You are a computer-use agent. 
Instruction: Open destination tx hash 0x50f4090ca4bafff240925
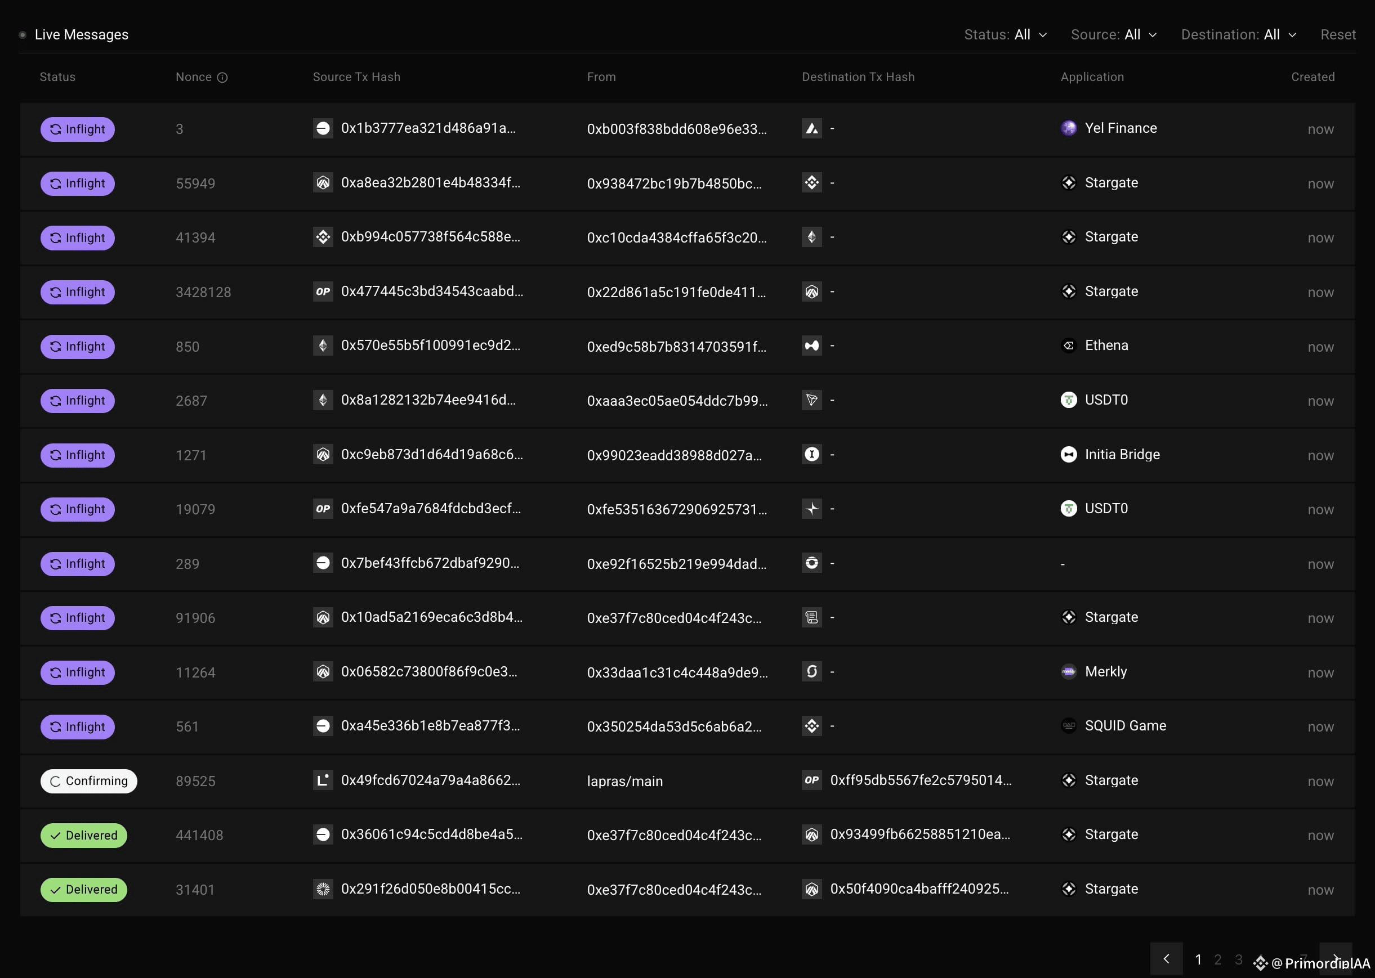[x=919, y=889]
